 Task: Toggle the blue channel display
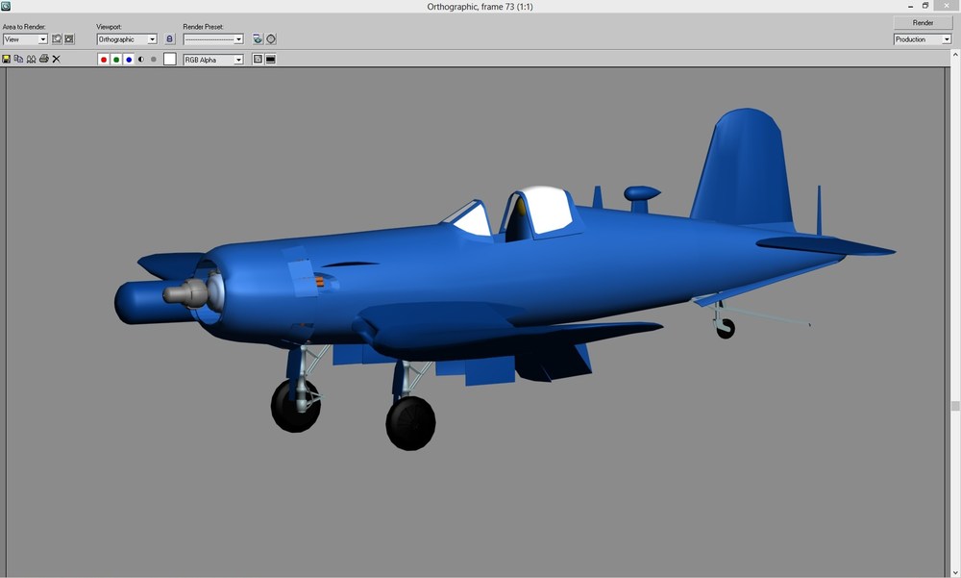tap(129, 60)
